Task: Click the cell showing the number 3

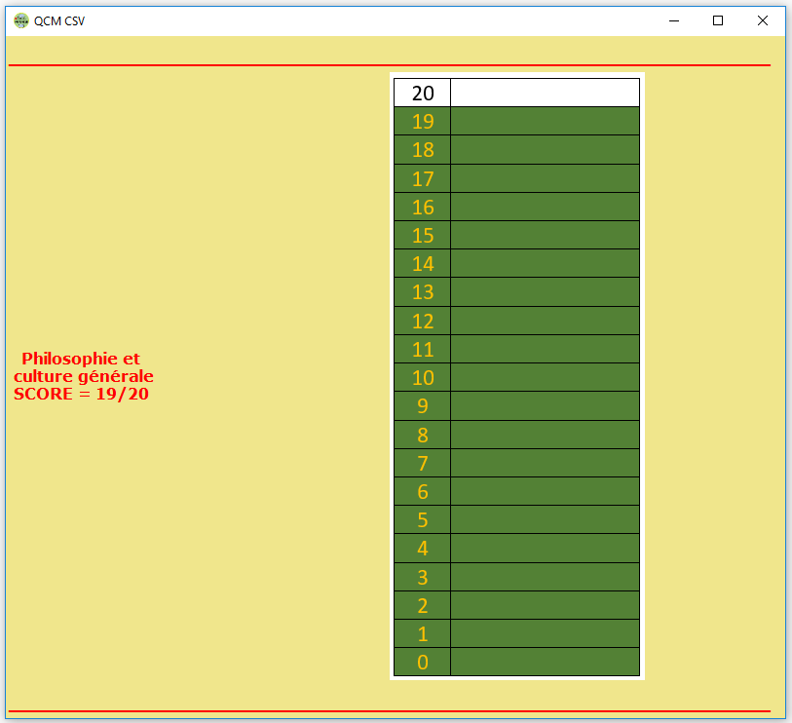Action: [421, 576]
